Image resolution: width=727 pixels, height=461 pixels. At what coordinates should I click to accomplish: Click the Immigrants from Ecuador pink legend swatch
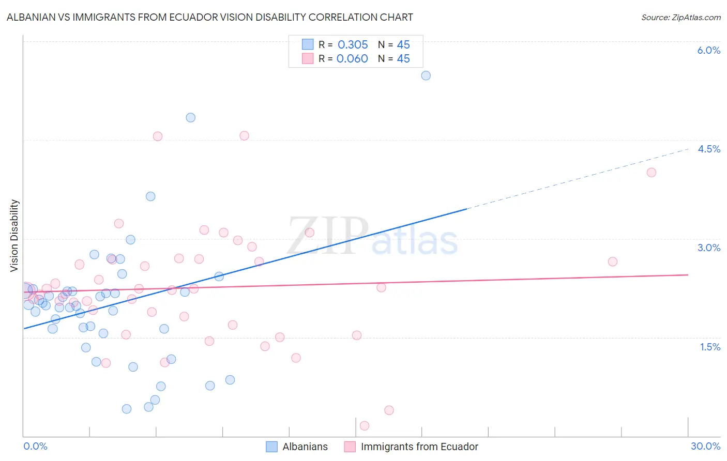[x=350, y=447]
